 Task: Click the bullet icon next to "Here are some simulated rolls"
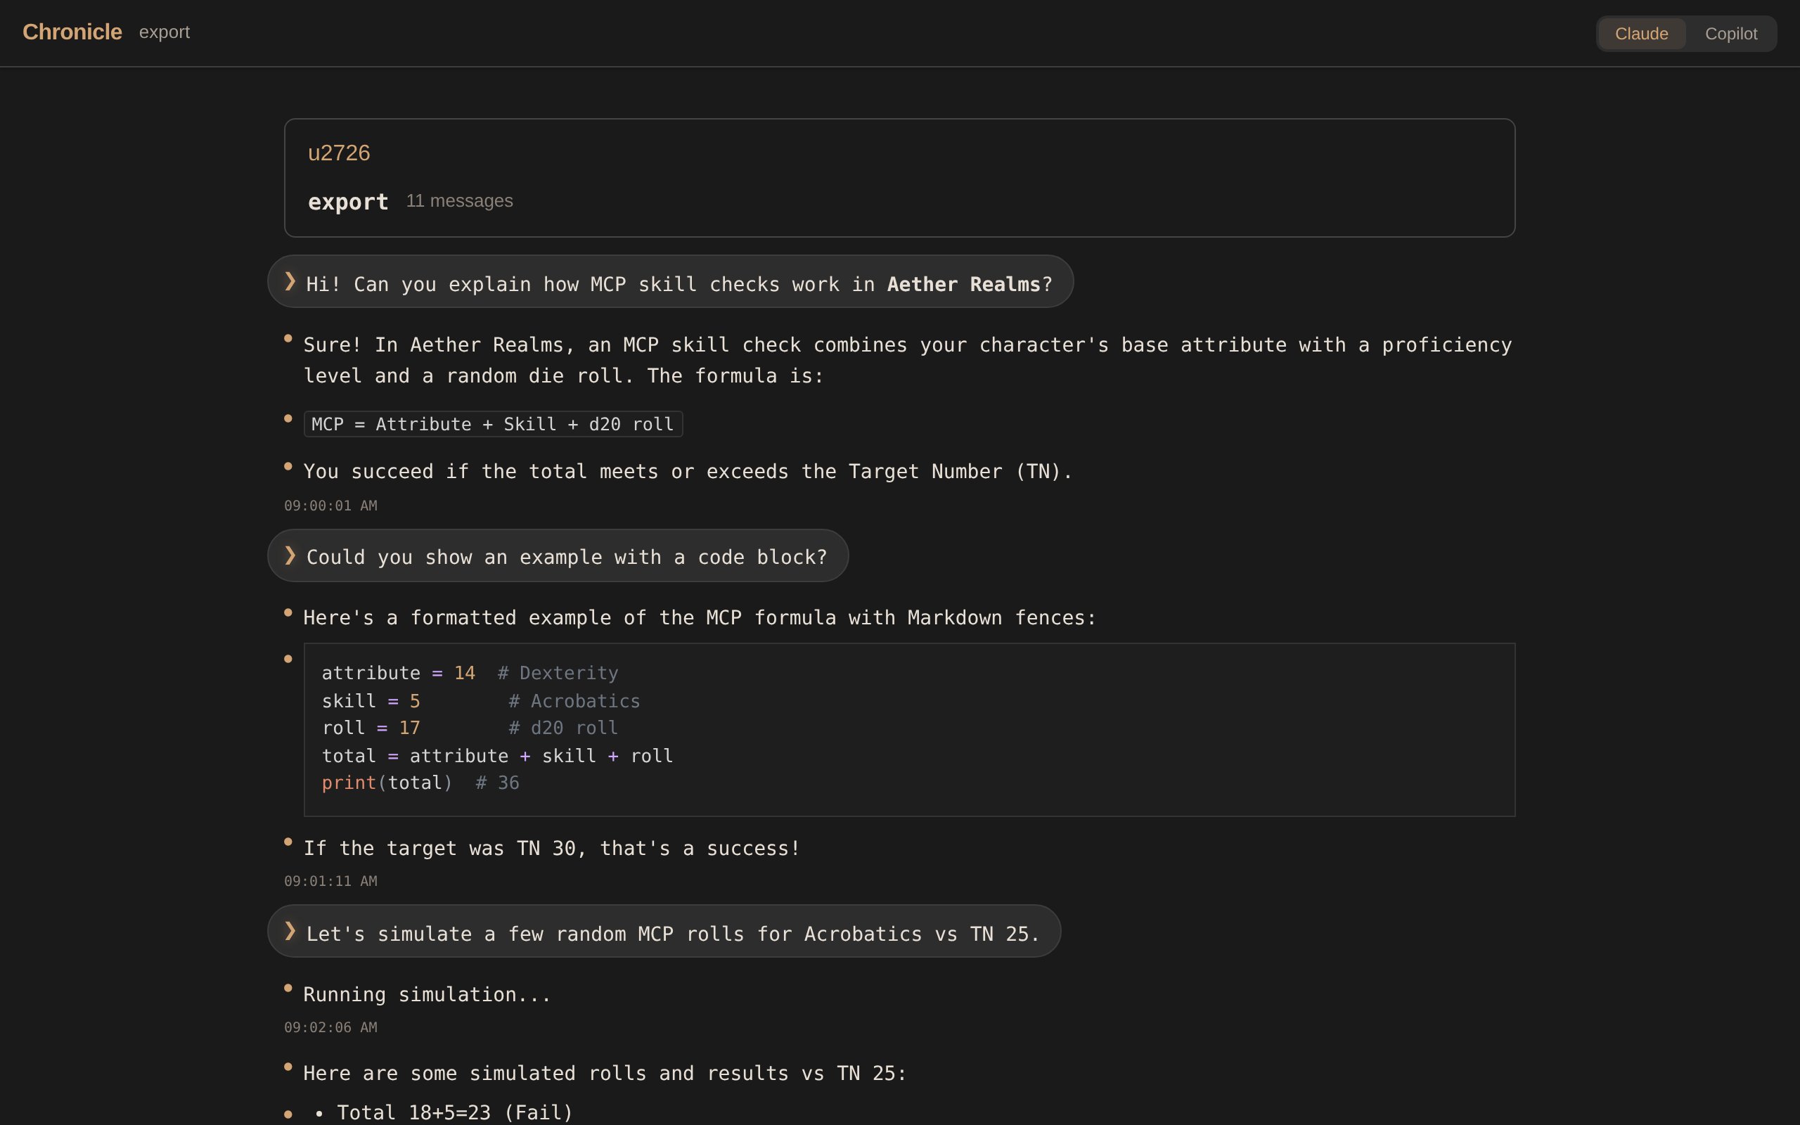288,1065
